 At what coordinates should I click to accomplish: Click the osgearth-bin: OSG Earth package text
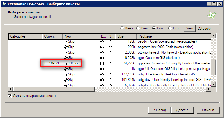click(x=166, y=47)
